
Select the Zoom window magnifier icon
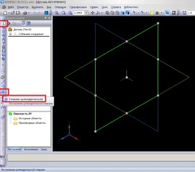(57, 13)
